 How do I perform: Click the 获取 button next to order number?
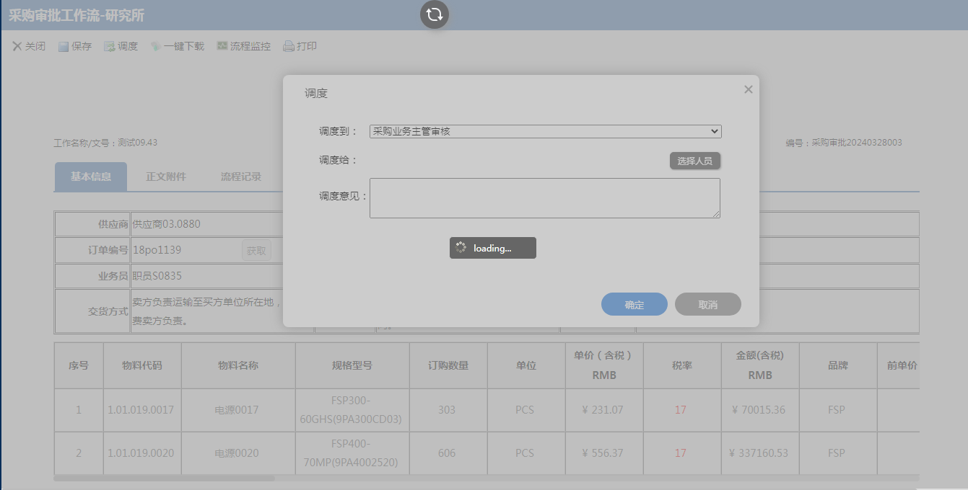click(256, 250)
